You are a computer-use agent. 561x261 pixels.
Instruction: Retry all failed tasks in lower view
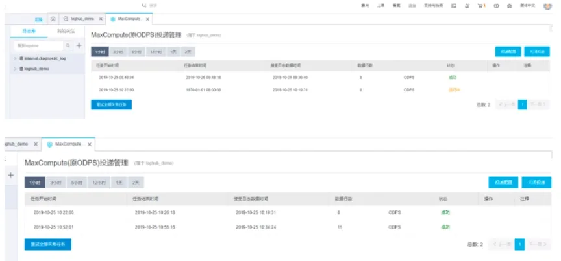tap(48, 244)
